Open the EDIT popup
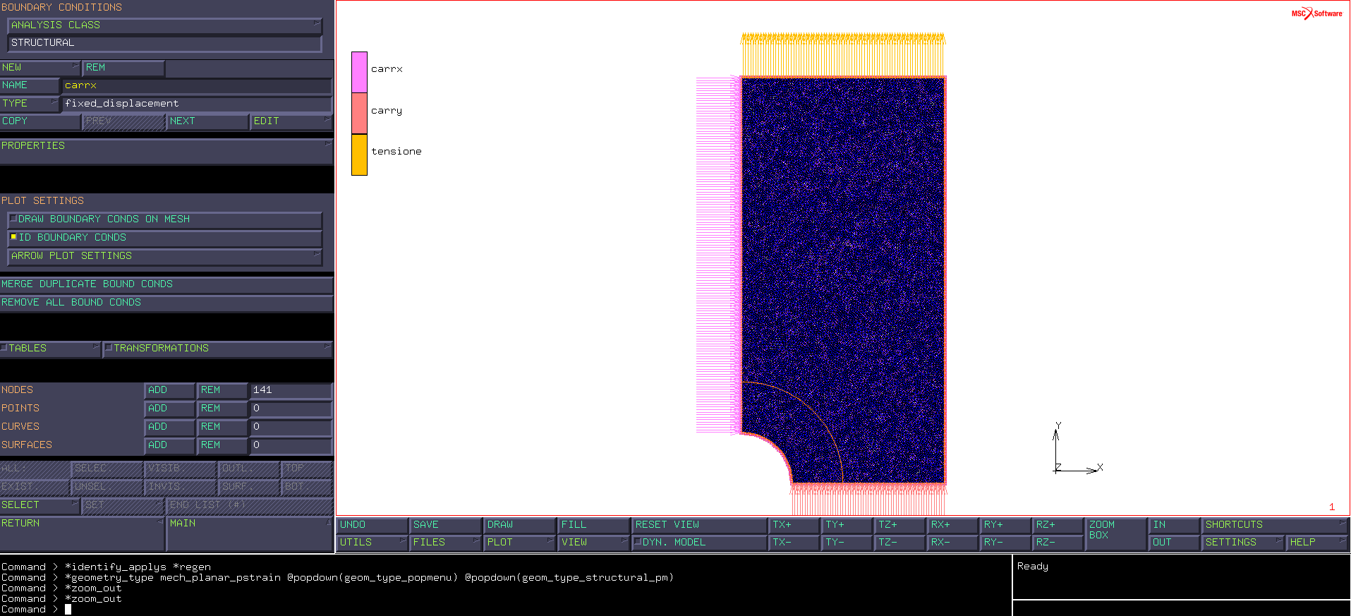Image resolution: width=1351 pixels, height=616 pixels. [x=291, y=121]
